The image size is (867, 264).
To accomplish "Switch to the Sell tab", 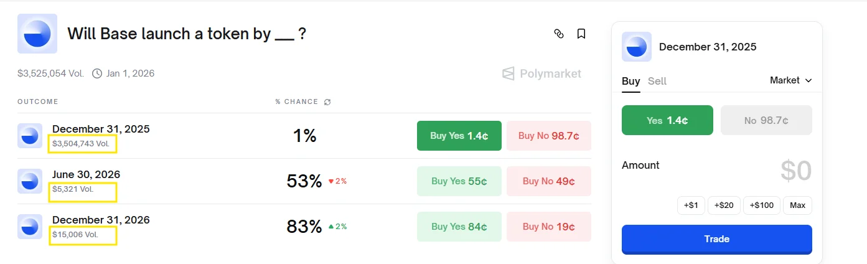I will [x=657, y=81].
